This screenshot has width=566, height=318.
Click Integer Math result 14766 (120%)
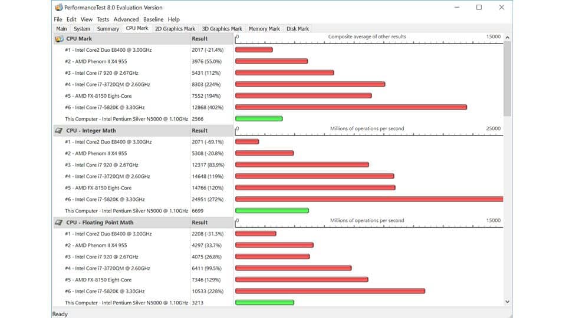click(208, 188)
